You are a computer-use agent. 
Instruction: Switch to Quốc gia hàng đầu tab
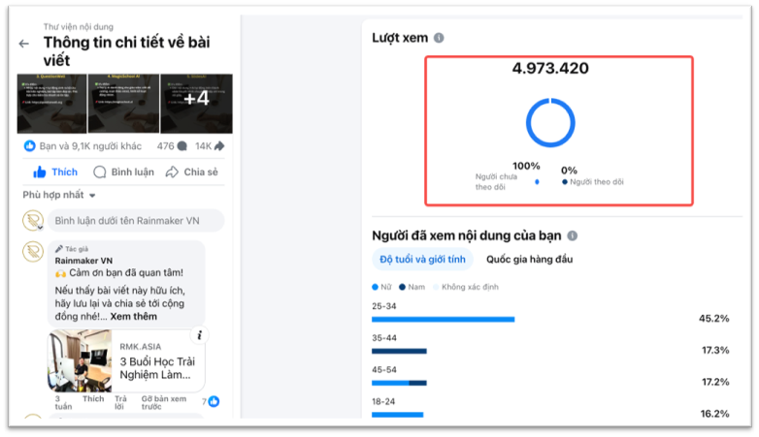[529, 259]
